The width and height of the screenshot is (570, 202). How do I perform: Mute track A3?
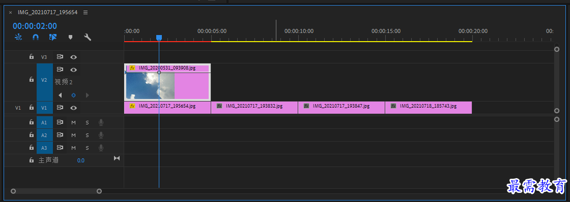pos(73,148)
